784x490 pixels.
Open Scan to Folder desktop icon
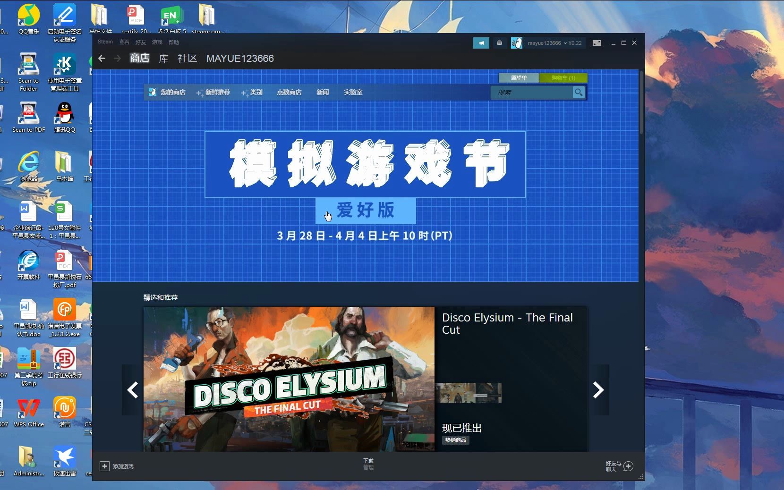click(29, 72)
